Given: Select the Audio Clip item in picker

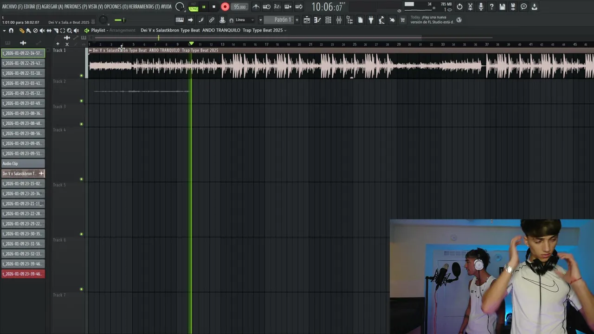Looking at the screenshot, I should click(x=23, y=163).
